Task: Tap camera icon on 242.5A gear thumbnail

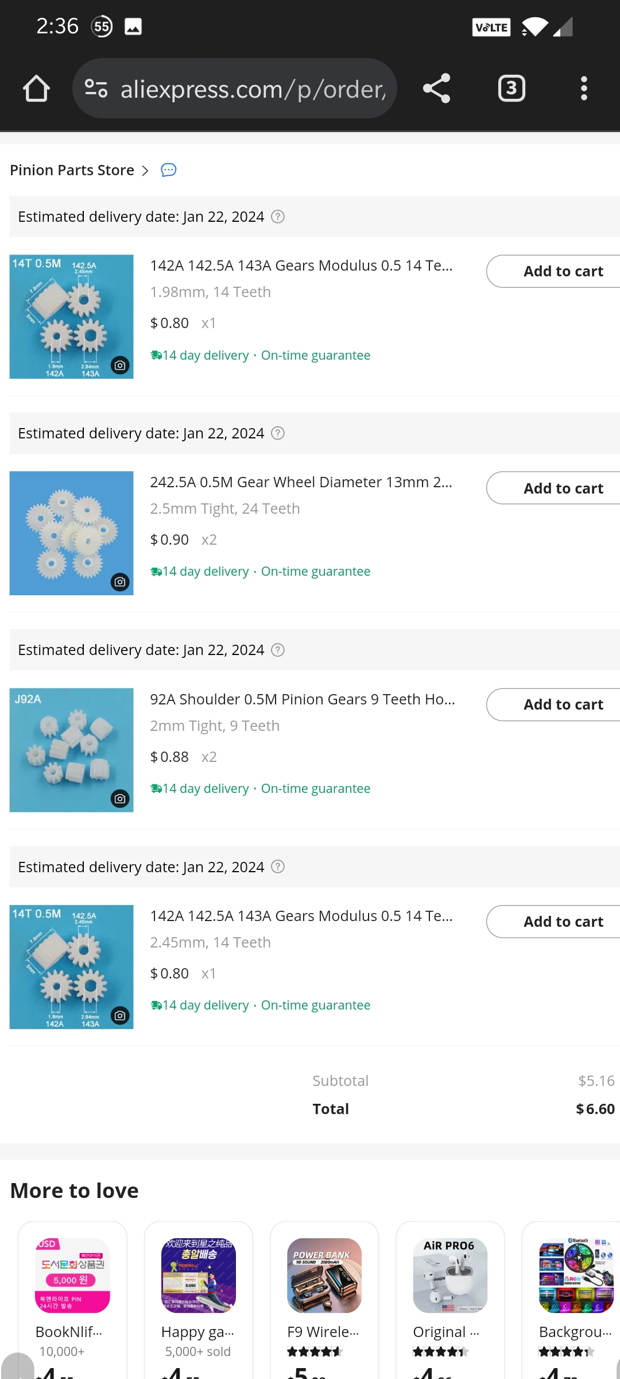Action: 120,581
